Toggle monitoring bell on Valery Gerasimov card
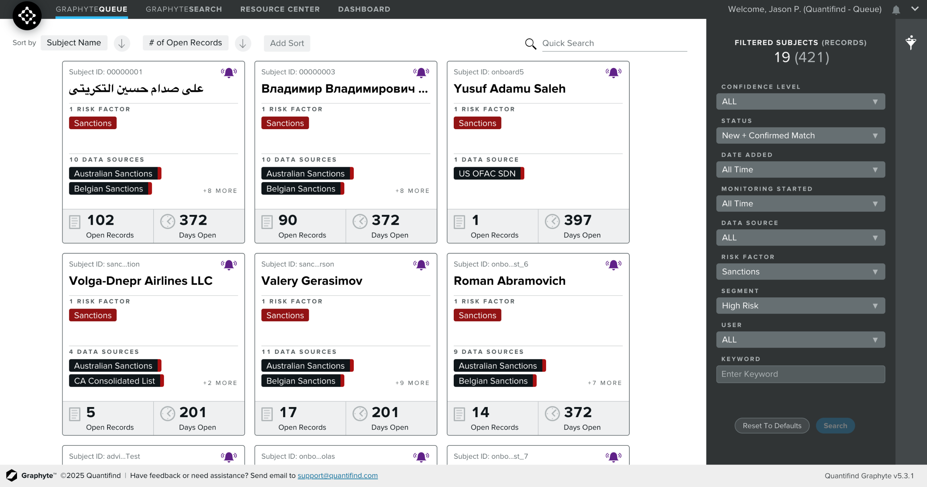927x487 pixels. [x=421, y=265]
